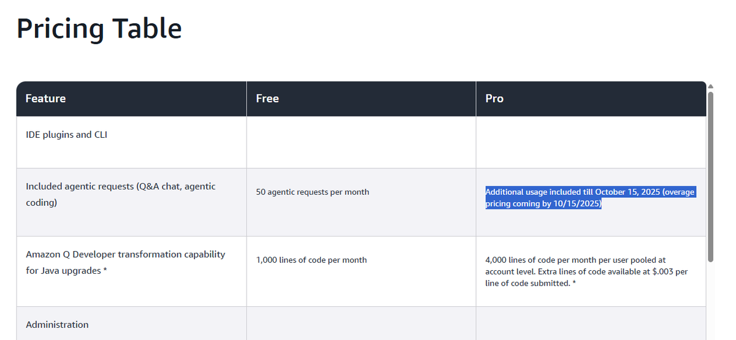The height and width of the screenshot is (340, 736).
Task: Click the 4,000 lines of code per month cell
Action: pos(591,271)
